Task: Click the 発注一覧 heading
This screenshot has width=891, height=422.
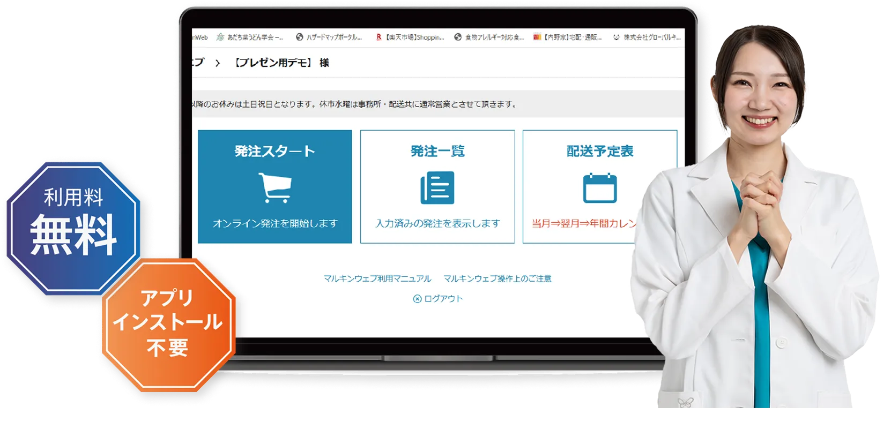Action: coord(437,152)
